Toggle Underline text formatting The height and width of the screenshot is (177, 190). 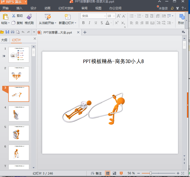click(x=96, y=23)
